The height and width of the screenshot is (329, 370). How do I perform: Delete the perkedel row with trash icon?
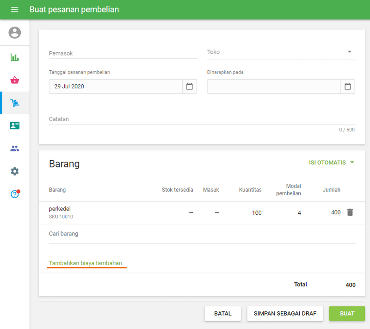[350, 212]
